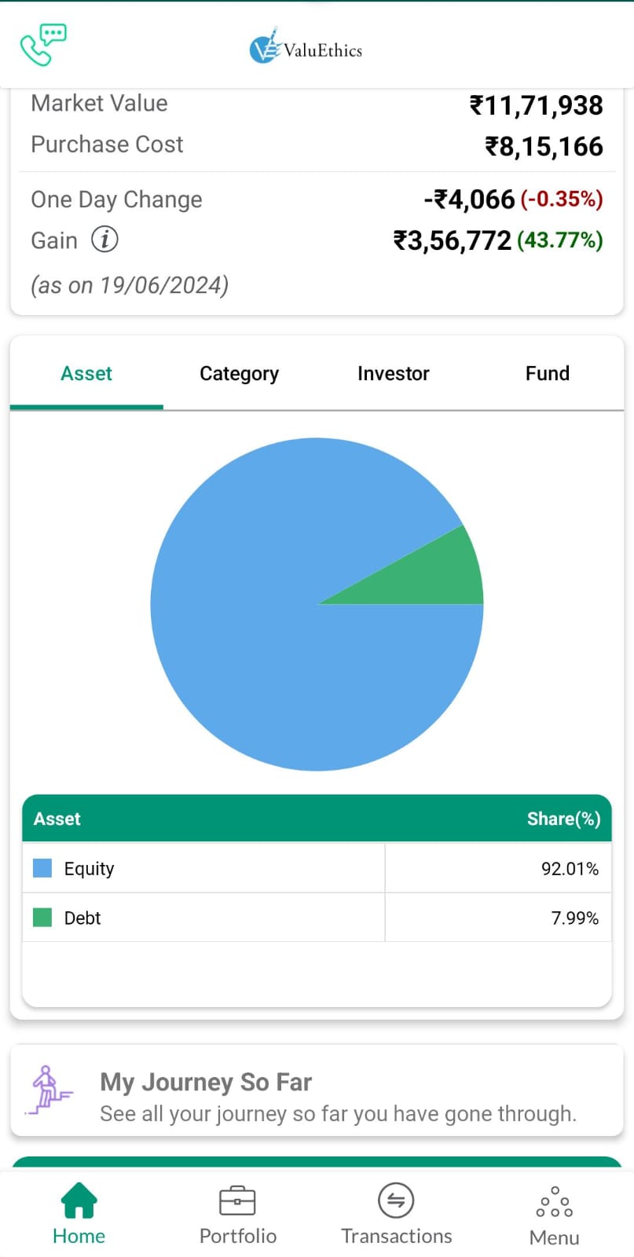Switch to the Category tab
Image resolution: width=634 pixels, height=1257 pixels.
coord(239,374)
